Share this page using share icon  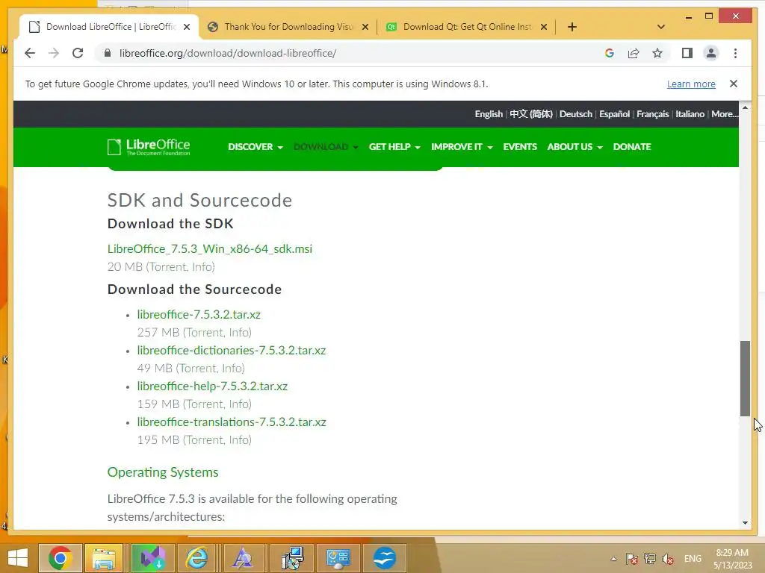(634, 53)
